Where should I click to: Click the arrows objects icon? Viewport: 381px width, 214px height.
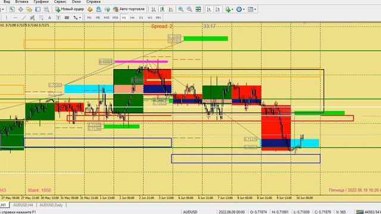pyautogui.click(x=76, y=17)
